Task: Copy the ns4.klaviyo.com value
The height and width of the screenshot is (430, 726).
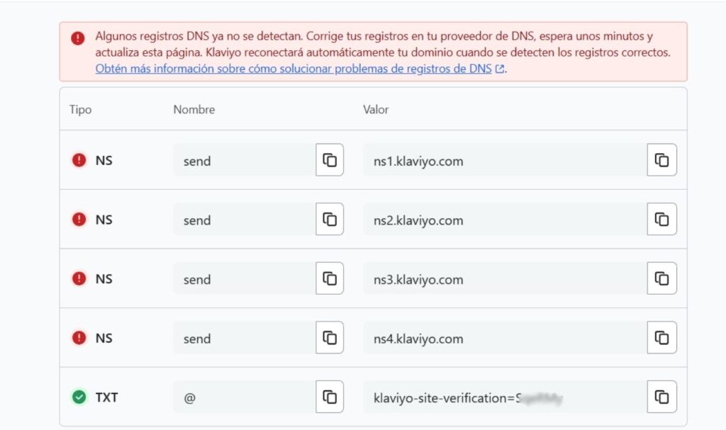Action: 661,338
